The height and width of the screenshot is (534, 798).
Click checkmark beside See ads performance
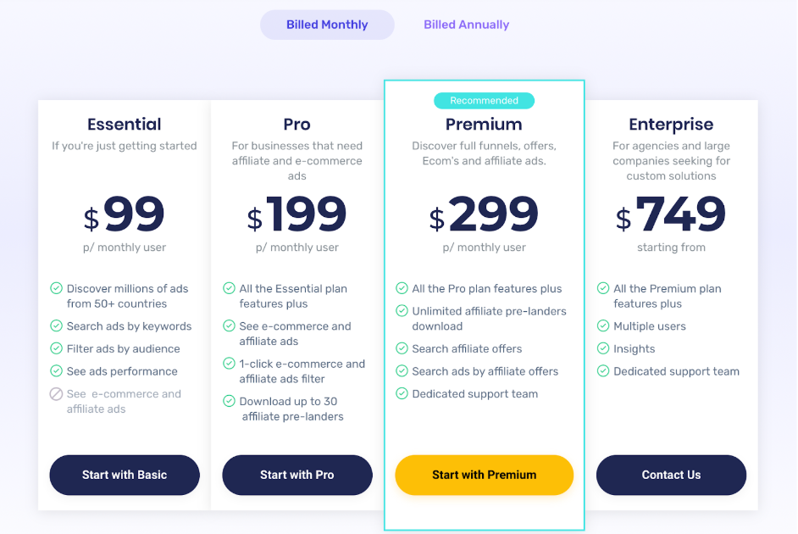[x=56, y=371]
